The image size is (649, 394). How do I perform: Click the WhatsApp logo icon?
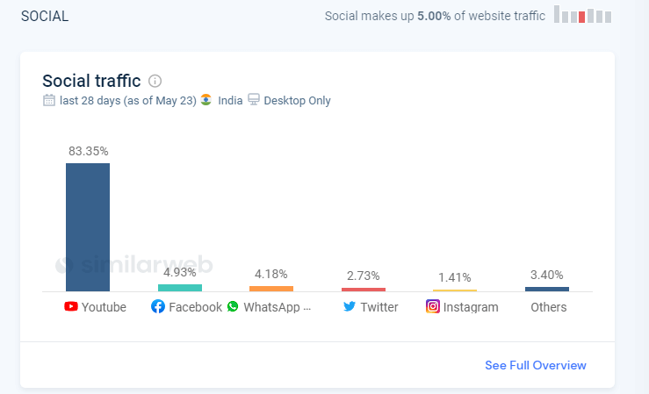pos(233,306)
